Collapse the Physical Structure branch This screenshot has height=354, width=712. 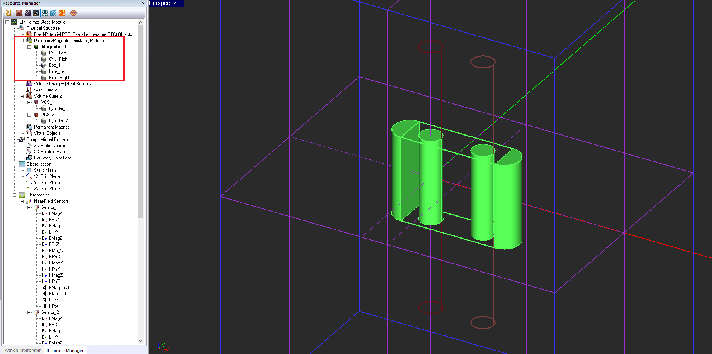pyautogui.click(x=14, y=28)
